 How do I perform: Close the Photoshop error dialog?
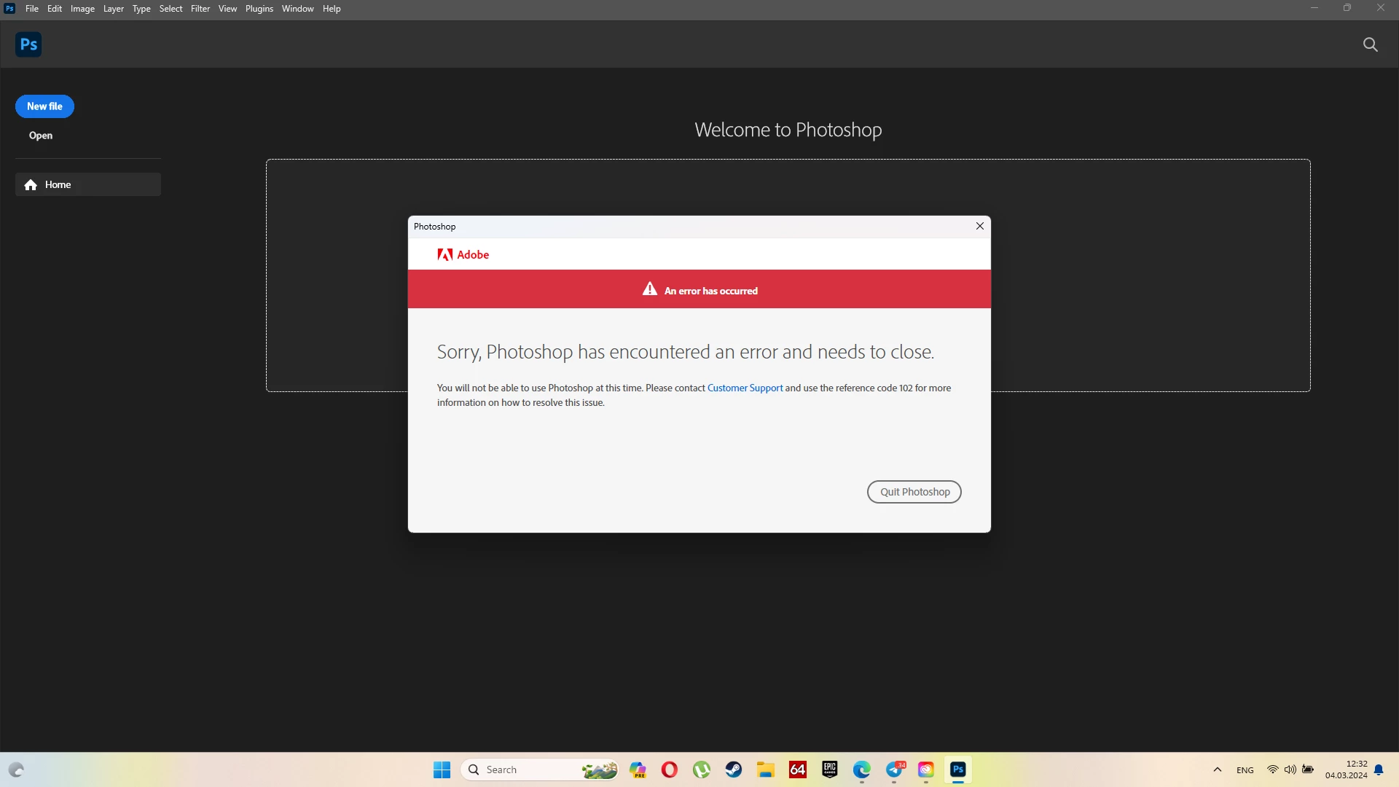(979, 226)
